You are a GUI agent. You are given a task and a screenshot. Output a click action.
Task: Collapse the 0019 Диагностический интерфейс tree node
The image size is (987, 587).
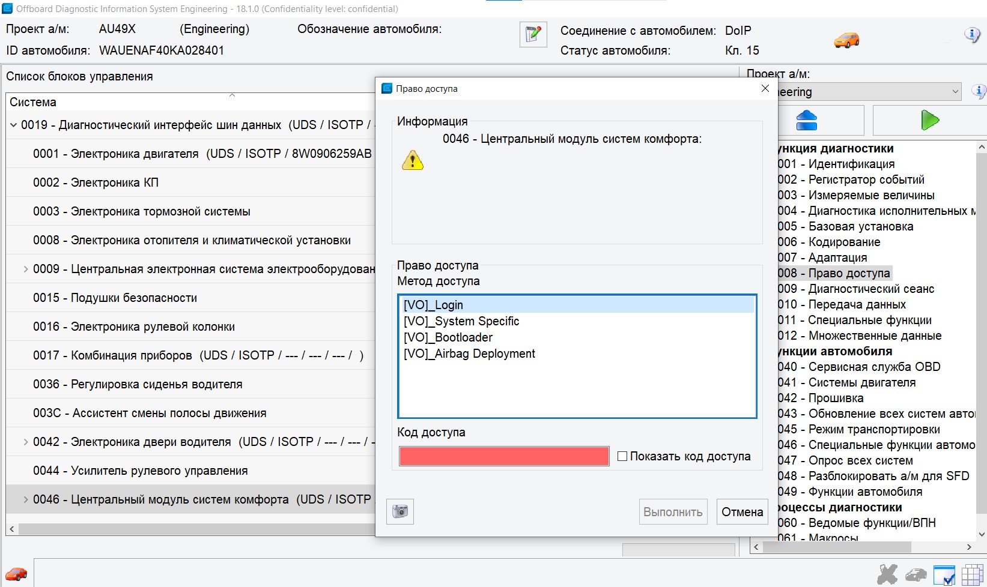tap(13, 125)
